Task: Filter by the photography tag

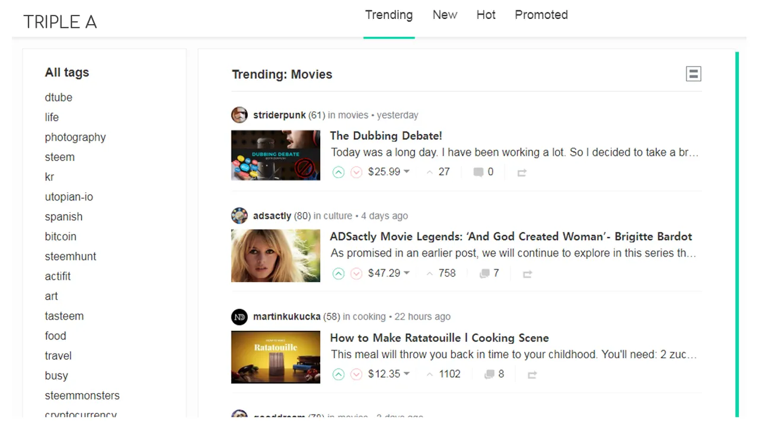Action: (75, 138)
